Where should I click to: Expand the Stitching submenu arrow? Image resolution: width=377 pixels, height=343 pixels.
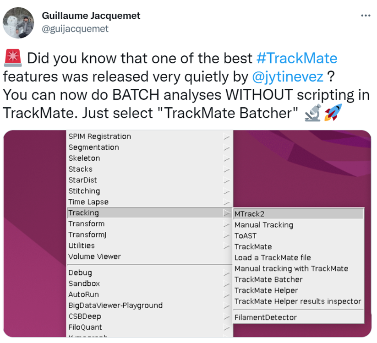click(x=226, y=191)
